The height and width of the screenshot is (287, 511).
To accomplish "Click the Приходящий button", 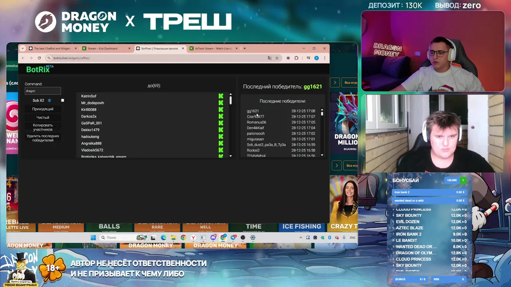I will click(43, 109).
